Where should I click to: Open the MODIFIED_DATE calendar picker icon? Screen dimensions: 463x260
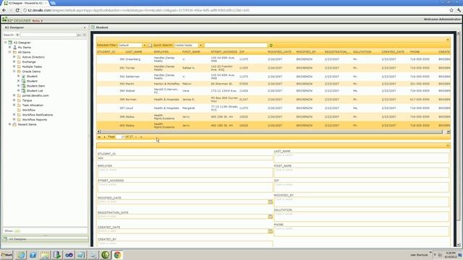tap(270, 201)
